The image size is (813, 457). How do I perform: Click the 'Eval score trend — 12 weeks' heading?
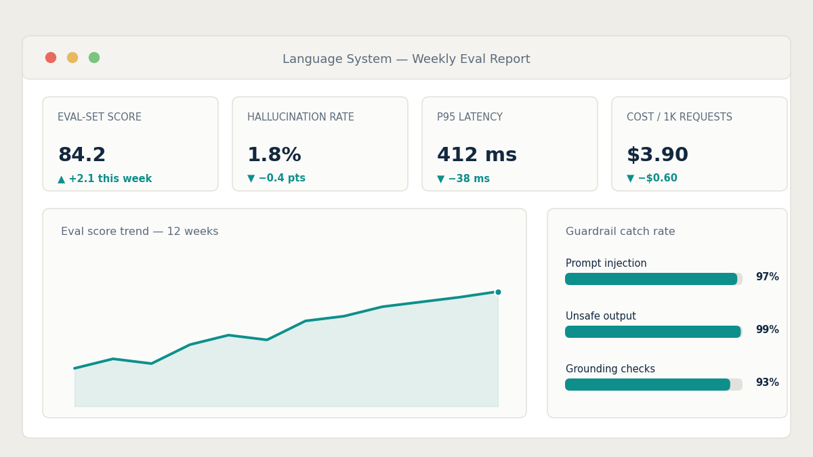pyautogui.click(x=140, y=232)
